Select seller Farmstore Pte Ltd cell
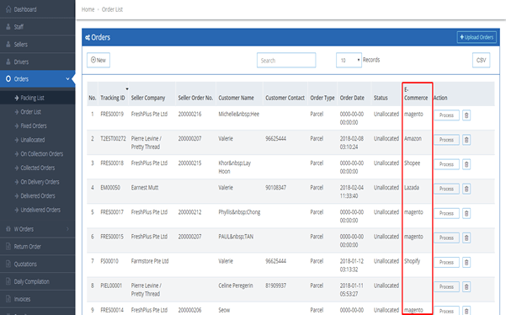 tap(150, 261)
